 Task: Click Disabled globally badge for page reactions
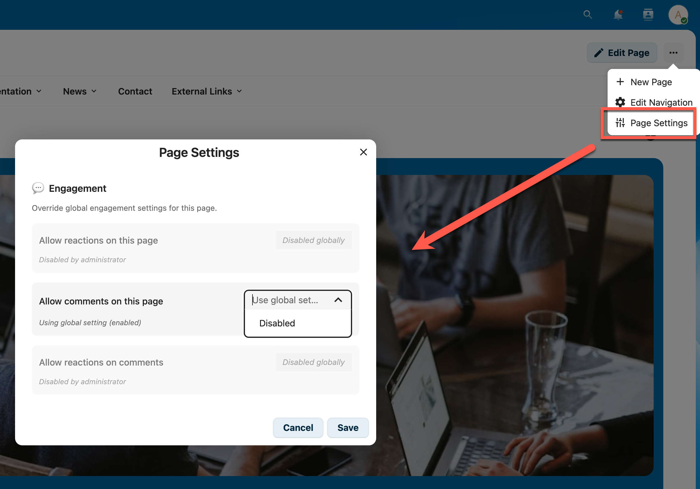[313, 240]
